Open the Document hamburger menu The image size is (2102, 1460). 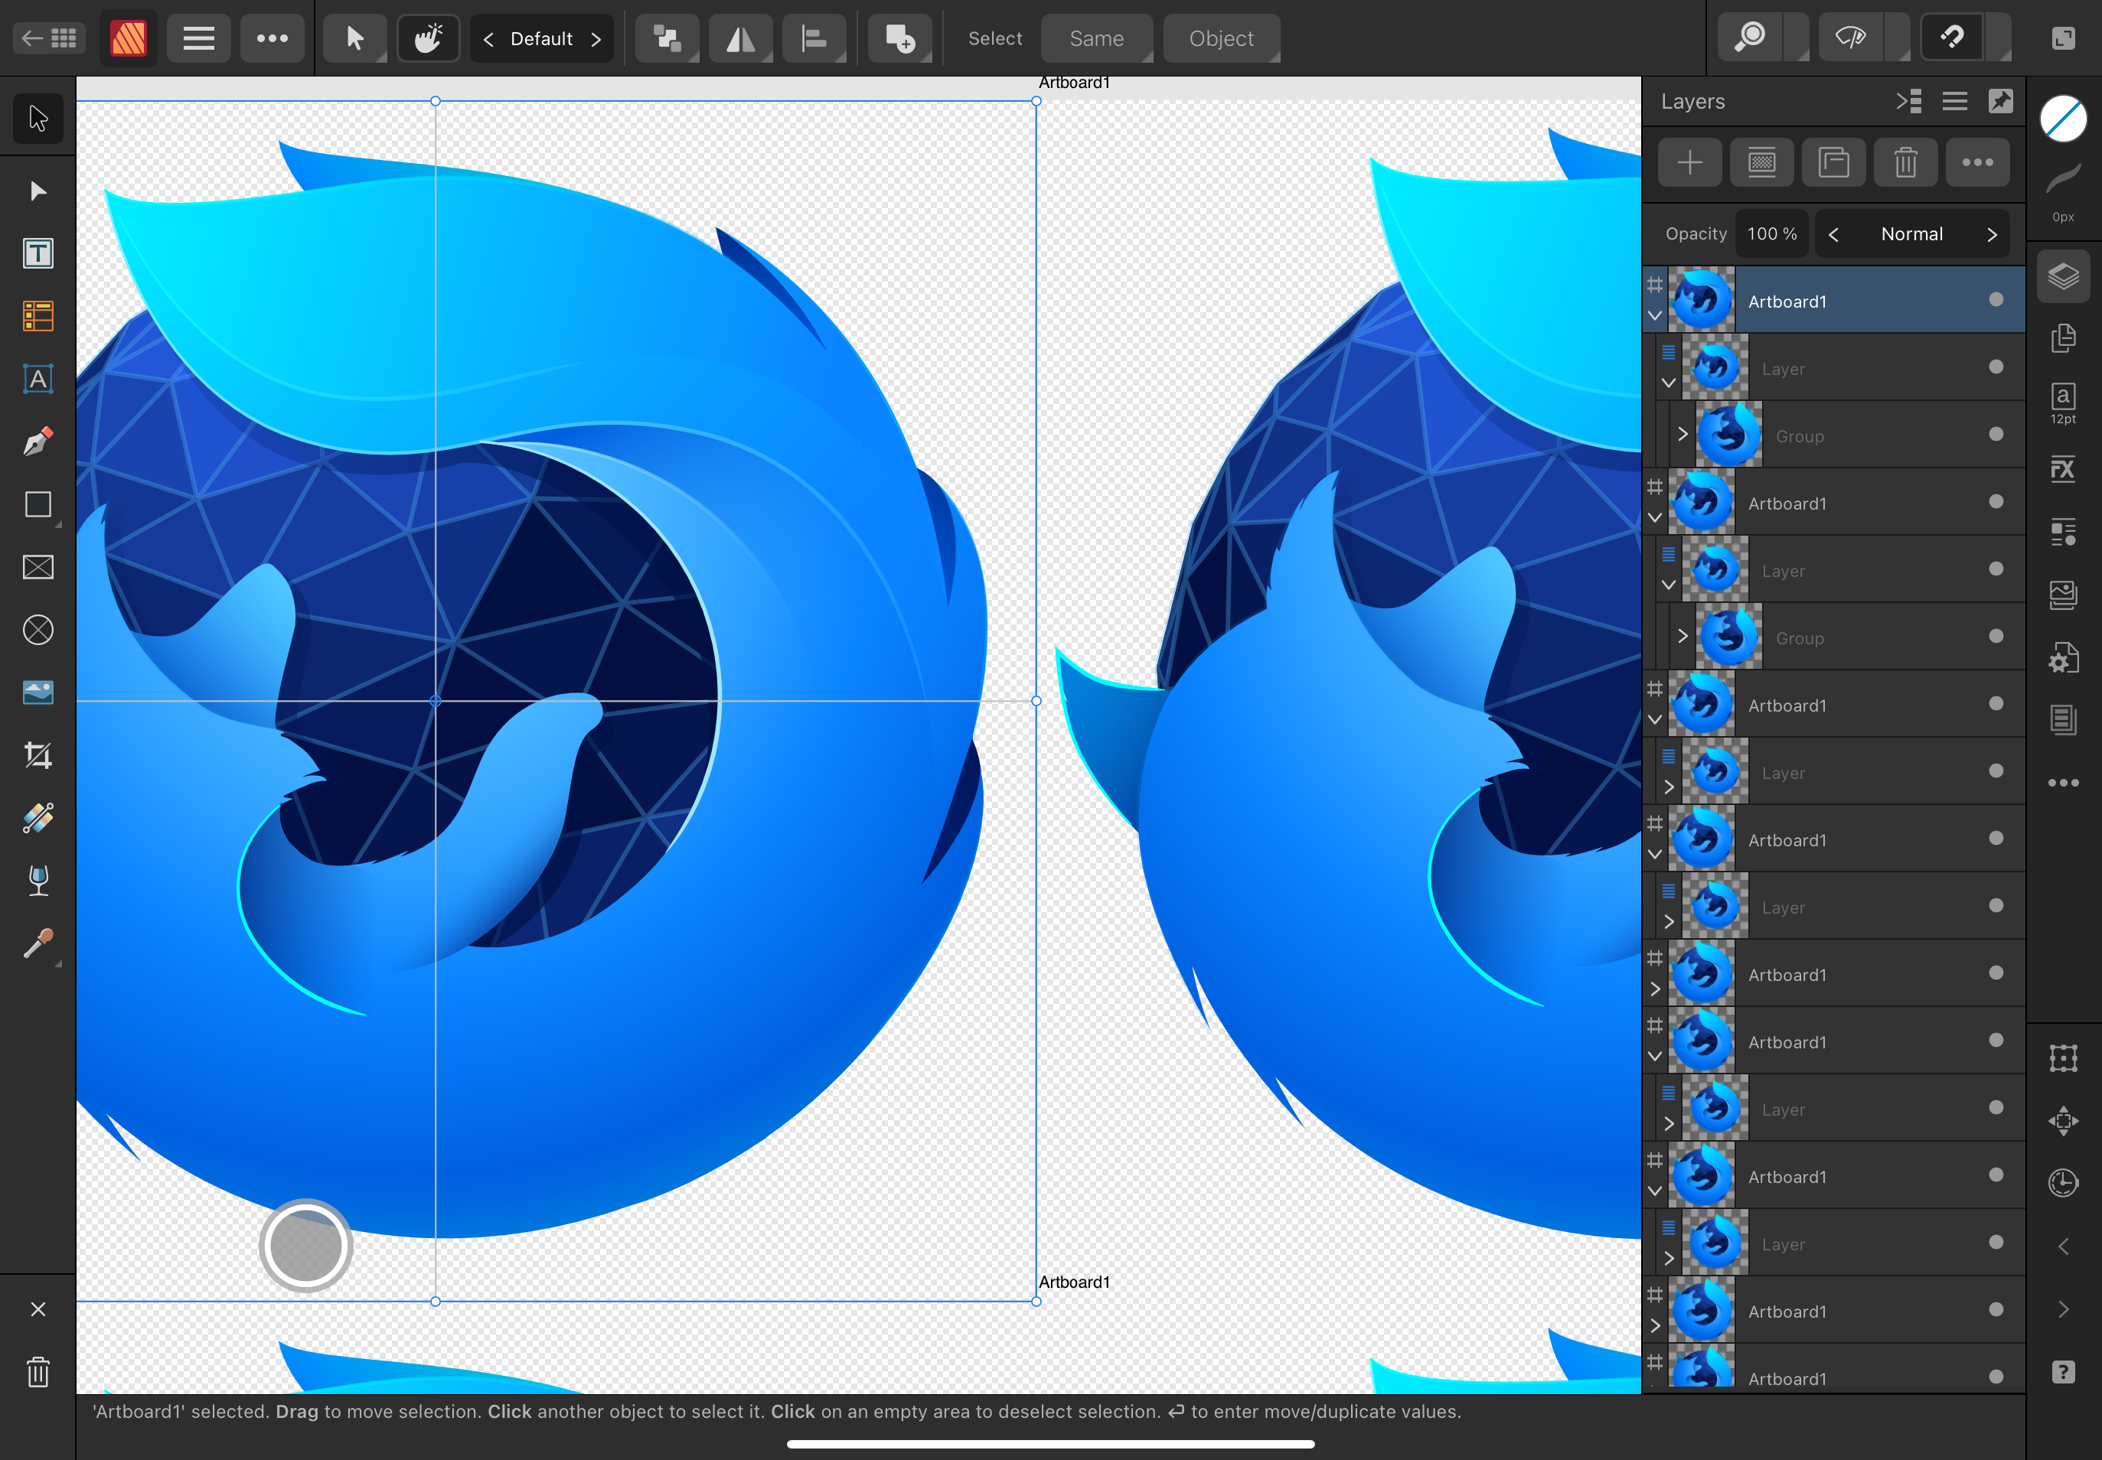pyautogui.click(x=198, y=38)
